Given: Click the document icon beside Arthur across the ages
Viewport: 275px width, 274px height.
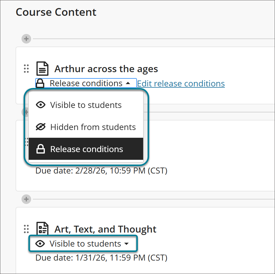Looking at the screenshot, I should coord(42,68).
